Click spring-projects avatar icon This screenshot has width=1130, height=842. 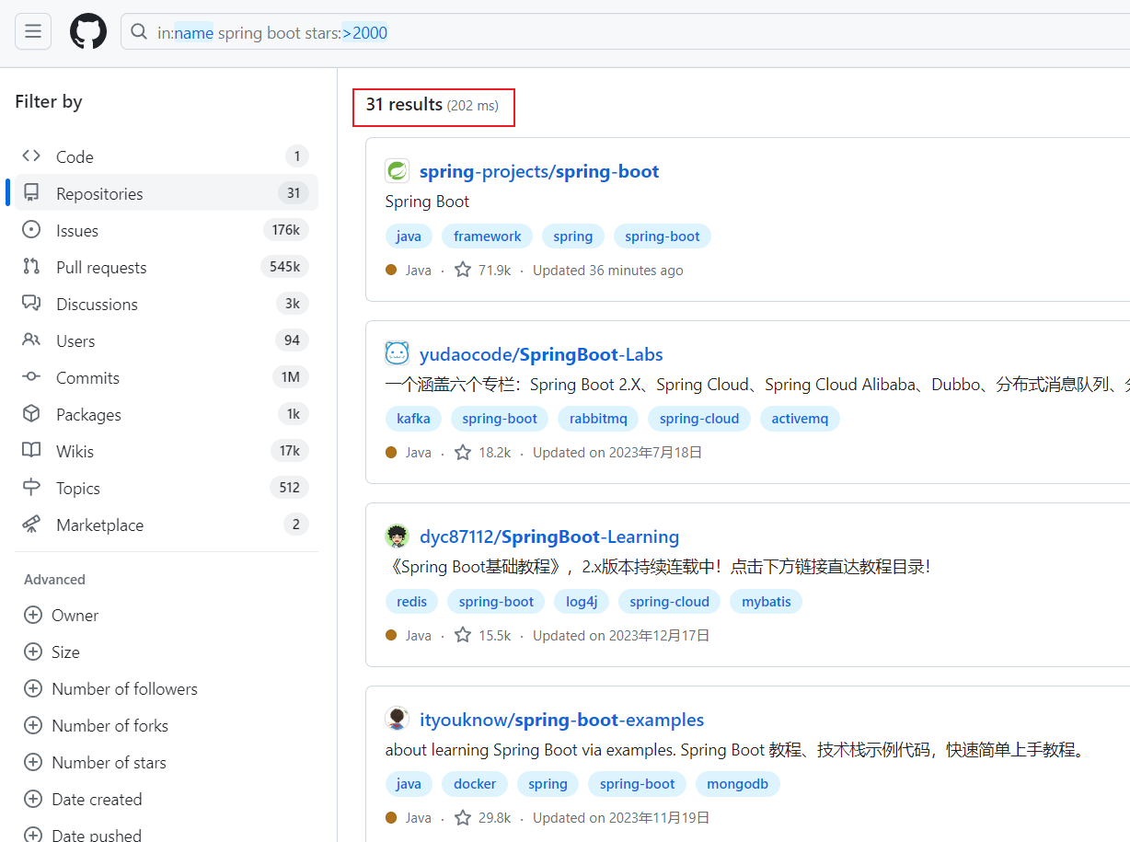[397, 171]
